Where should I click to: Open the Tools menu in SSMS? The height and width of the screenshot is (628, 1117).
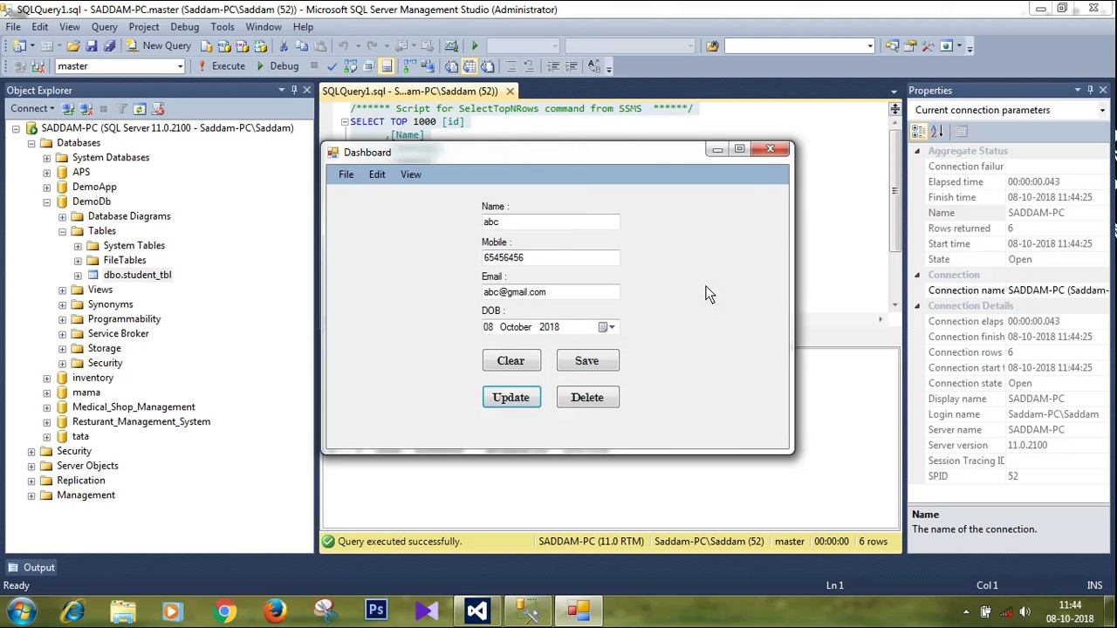click(223, 27)
